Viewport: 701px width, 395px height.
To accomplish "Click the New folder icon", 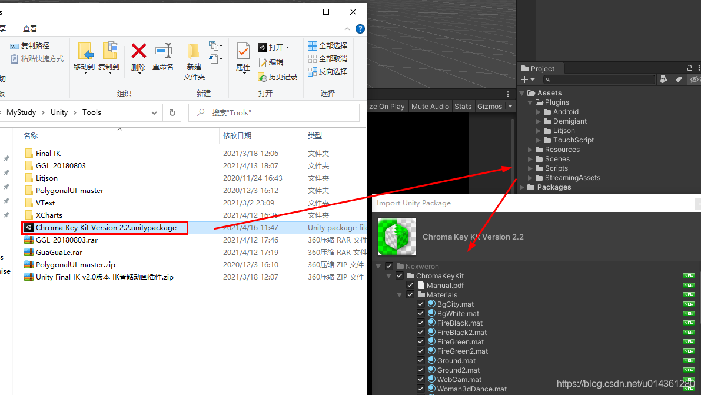I will (194, 51).
